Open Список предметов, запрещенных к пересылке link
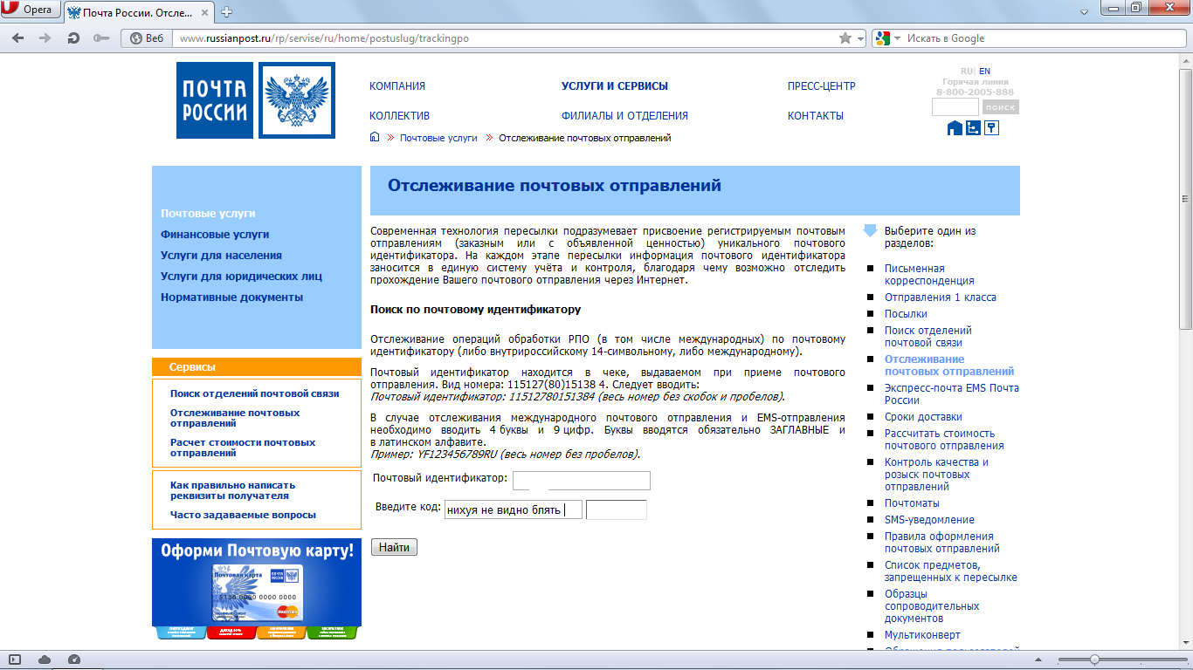This screenshot has width=1193, height=670. [950, 571]
